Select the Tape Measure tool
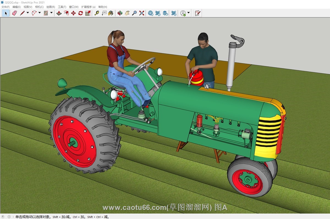Viewport: 330px width, 219px height. click(x=97, y=13)
